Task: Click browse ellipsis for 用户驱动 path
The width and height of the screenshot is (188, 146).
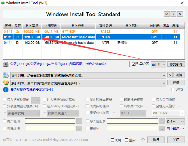Action: point(79,121)
